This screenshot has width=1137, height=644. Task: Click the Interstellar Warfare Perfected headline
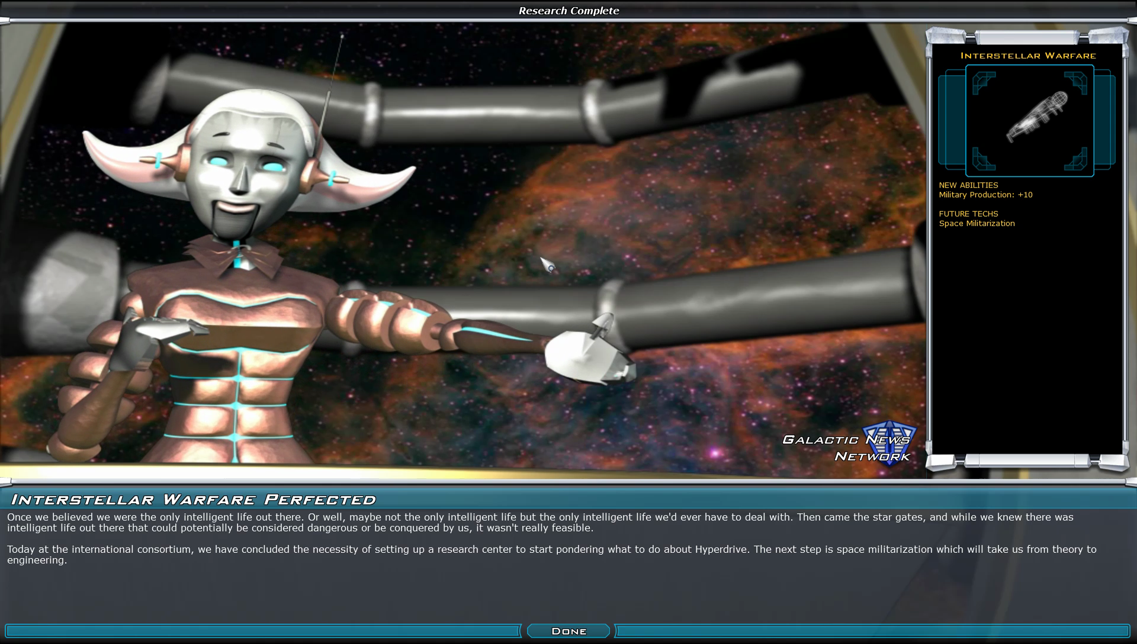(x=194, y=500)
